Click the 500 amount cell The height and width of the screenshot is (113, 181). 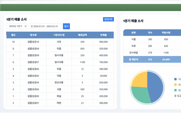click(x=82, y=89)
